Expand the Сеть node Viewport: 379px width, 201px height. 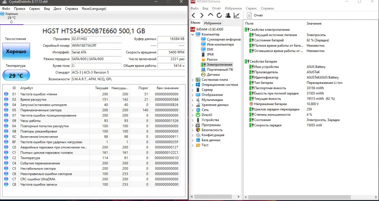click(193, 110)
